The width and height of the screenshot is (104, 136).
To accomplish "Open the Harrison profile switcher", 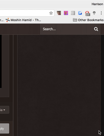I will 97,4.
